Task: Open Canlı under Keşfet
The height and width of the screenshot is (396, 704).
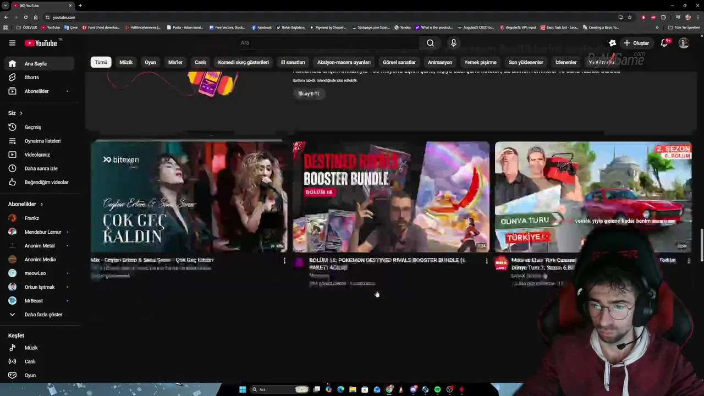Action: click(x=38, y=361)
